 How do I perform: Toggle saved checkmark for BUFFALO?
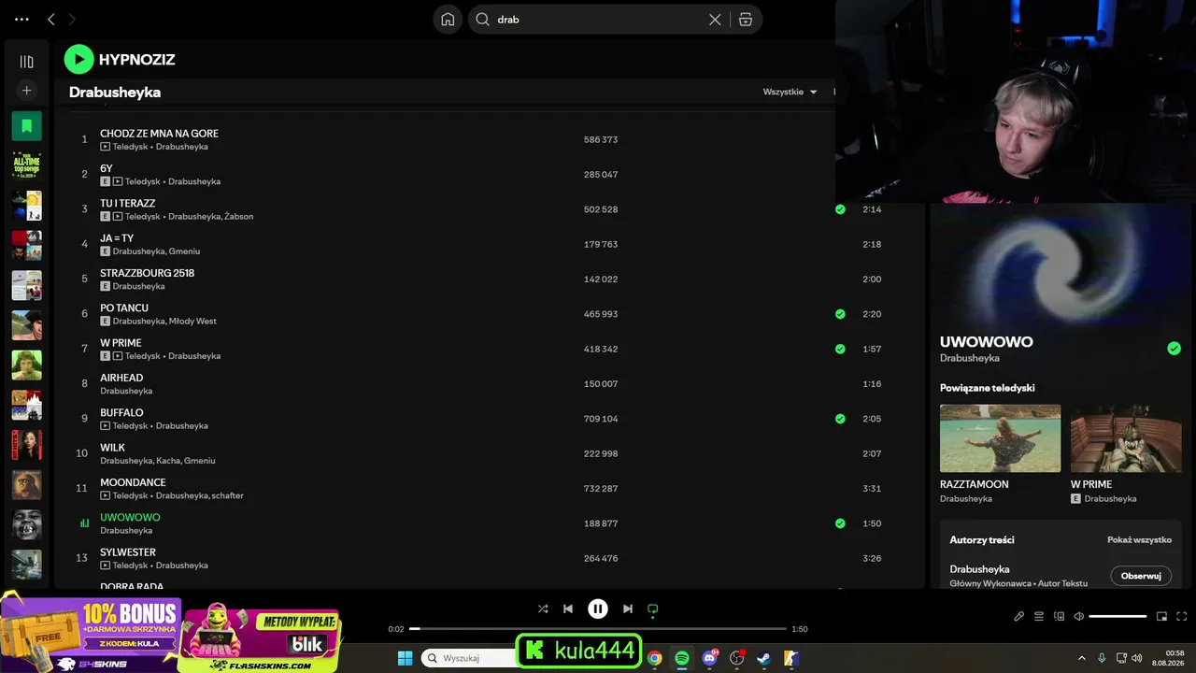[x=840, y=419]
